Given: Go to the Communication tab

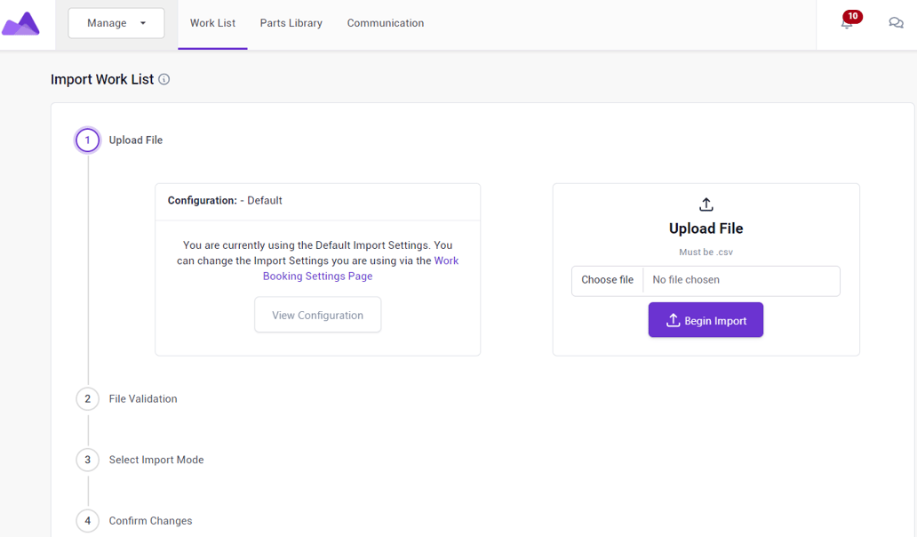Looking at the screenshot, I should (386, 23).
